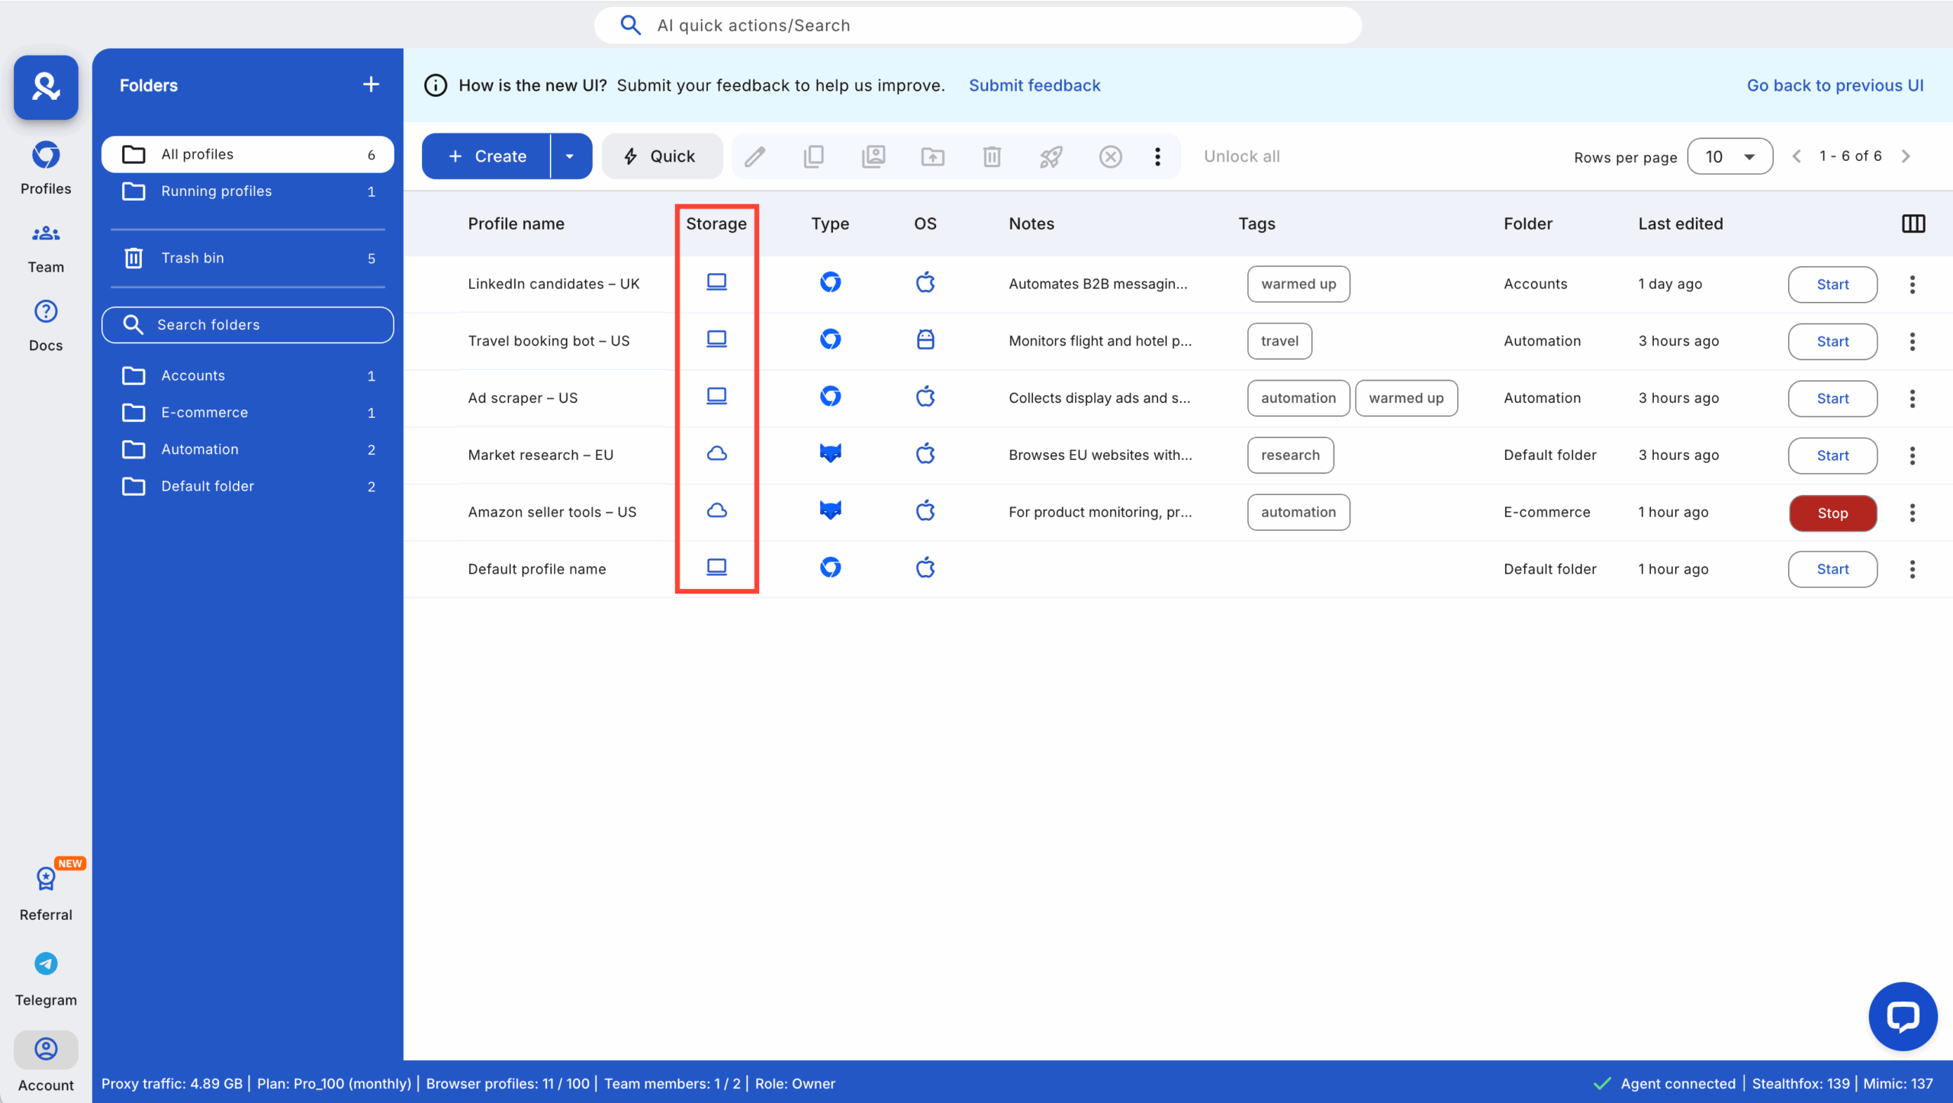Open column visibility settings icon

point(1914,223)
